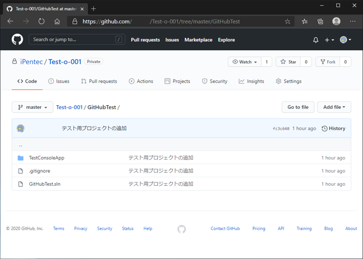This screenshot has height=259, width=363.
Task: Open the GitHubTest.sln file name
Action: (45, 184)
